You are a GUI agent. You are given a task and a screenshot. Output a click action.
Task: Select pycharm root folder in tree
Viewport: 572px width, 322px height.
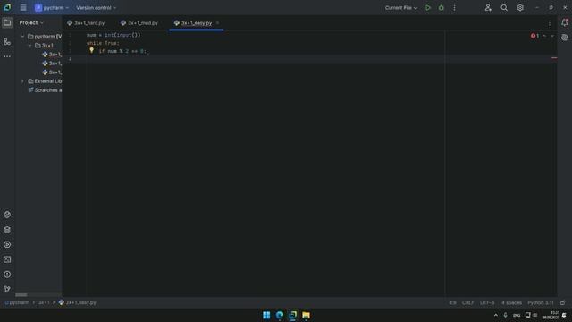(x=45, y=37)
